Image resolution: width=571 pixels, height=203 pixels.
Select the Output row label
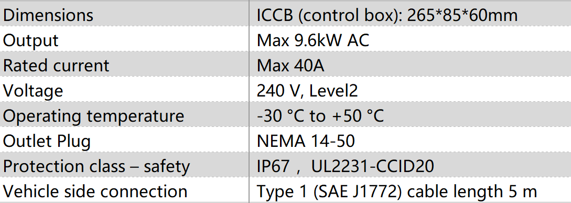coord(124,39)
